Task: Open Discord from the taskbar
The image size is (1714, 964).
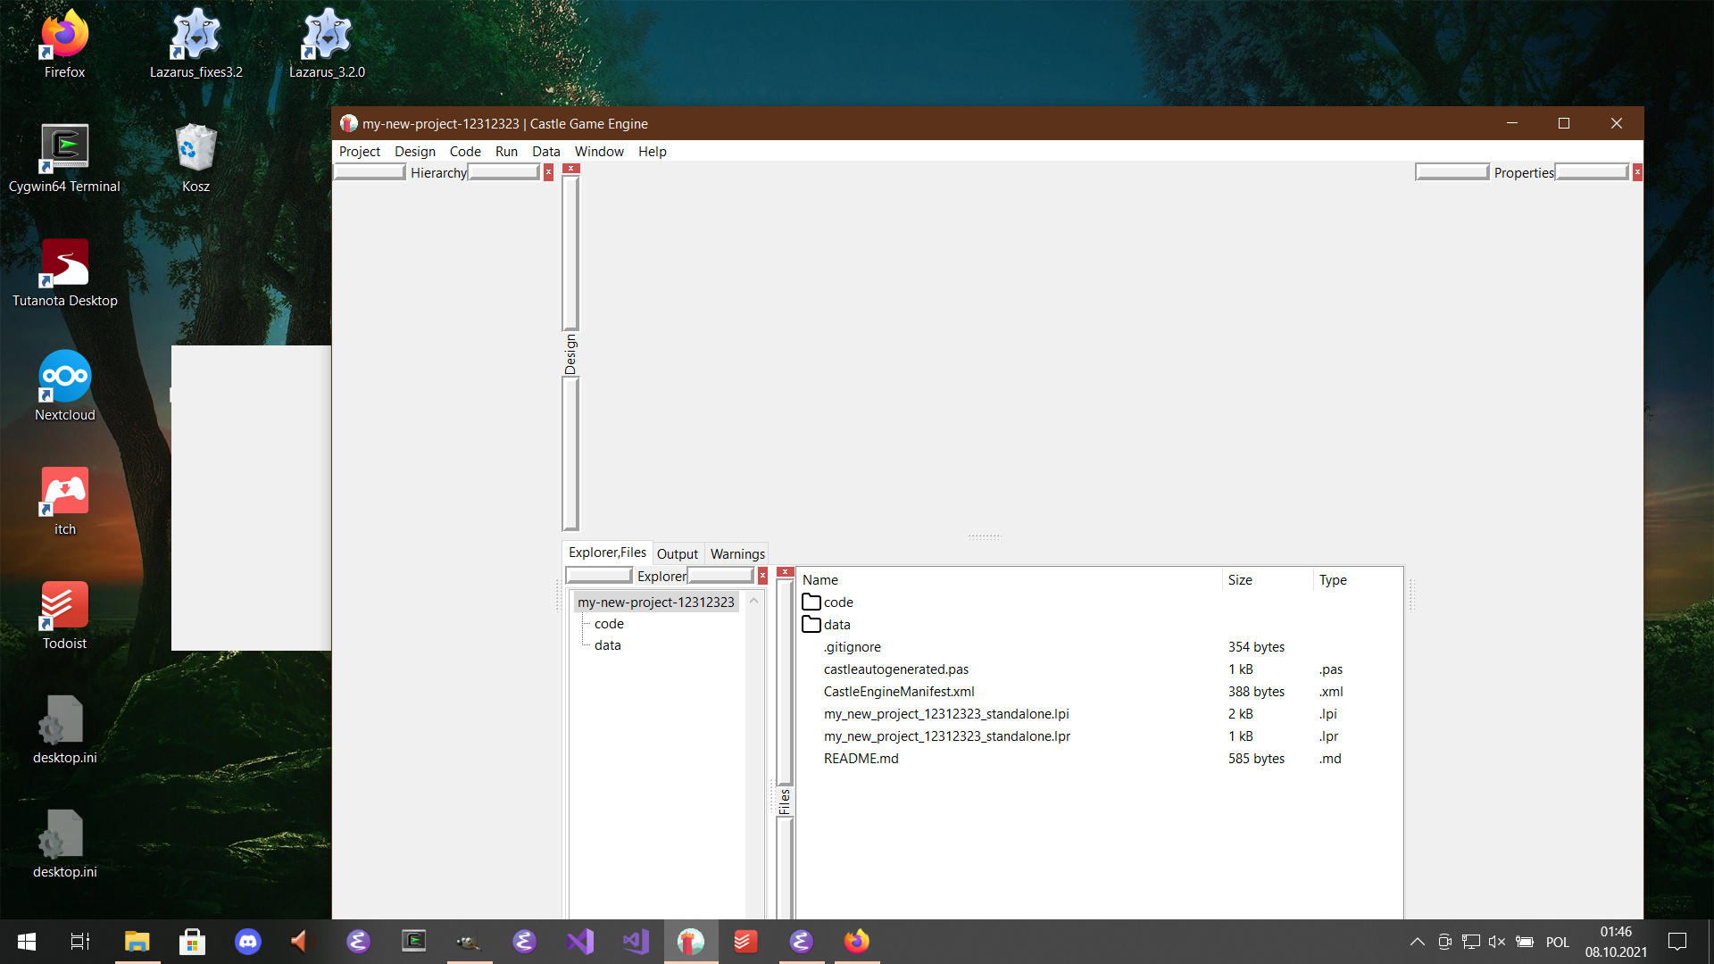Action: (x=247, y=941)
